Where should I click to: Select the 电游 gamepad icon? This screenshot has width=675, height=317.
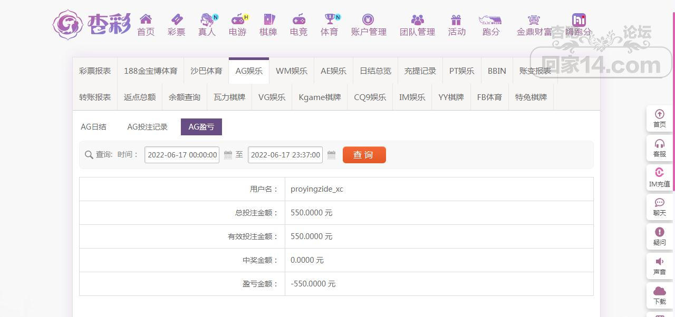point(238,20)
